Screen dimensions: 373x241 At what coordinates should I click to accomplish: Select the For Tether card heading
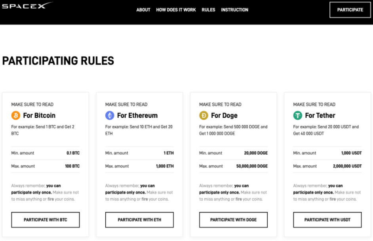[320, 116]
